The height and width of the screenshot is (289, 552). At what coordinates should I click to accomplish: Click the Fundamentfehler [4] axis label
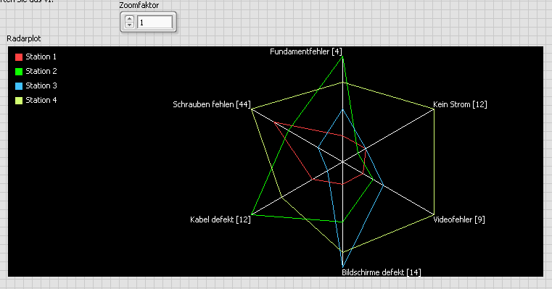tap(306, 51)
